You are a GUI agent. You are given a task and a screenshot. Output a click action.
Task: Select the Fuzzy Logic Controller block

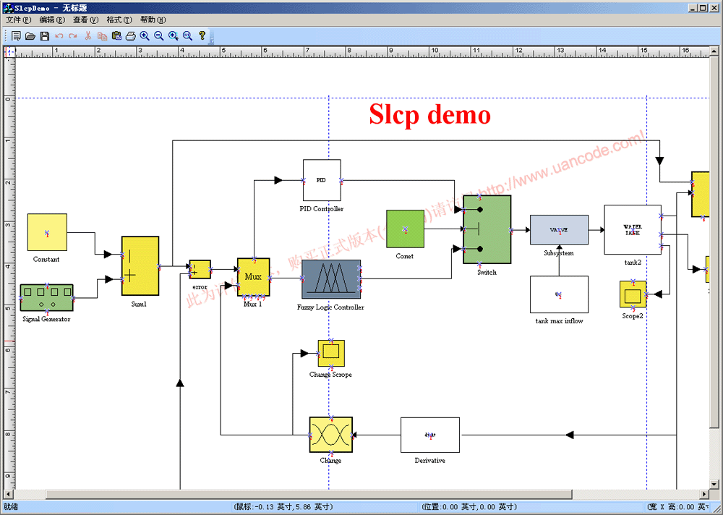coord(330,278)
